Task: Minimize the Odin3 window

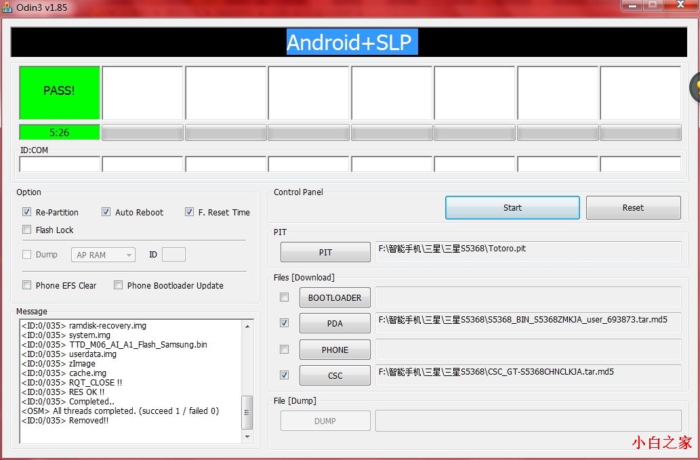Action: pyautogui.click(x=632, y=5)
